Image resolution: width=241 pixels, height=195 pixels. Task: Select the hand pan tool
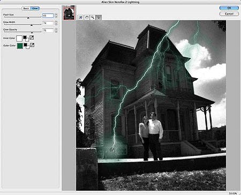(87, 17)
